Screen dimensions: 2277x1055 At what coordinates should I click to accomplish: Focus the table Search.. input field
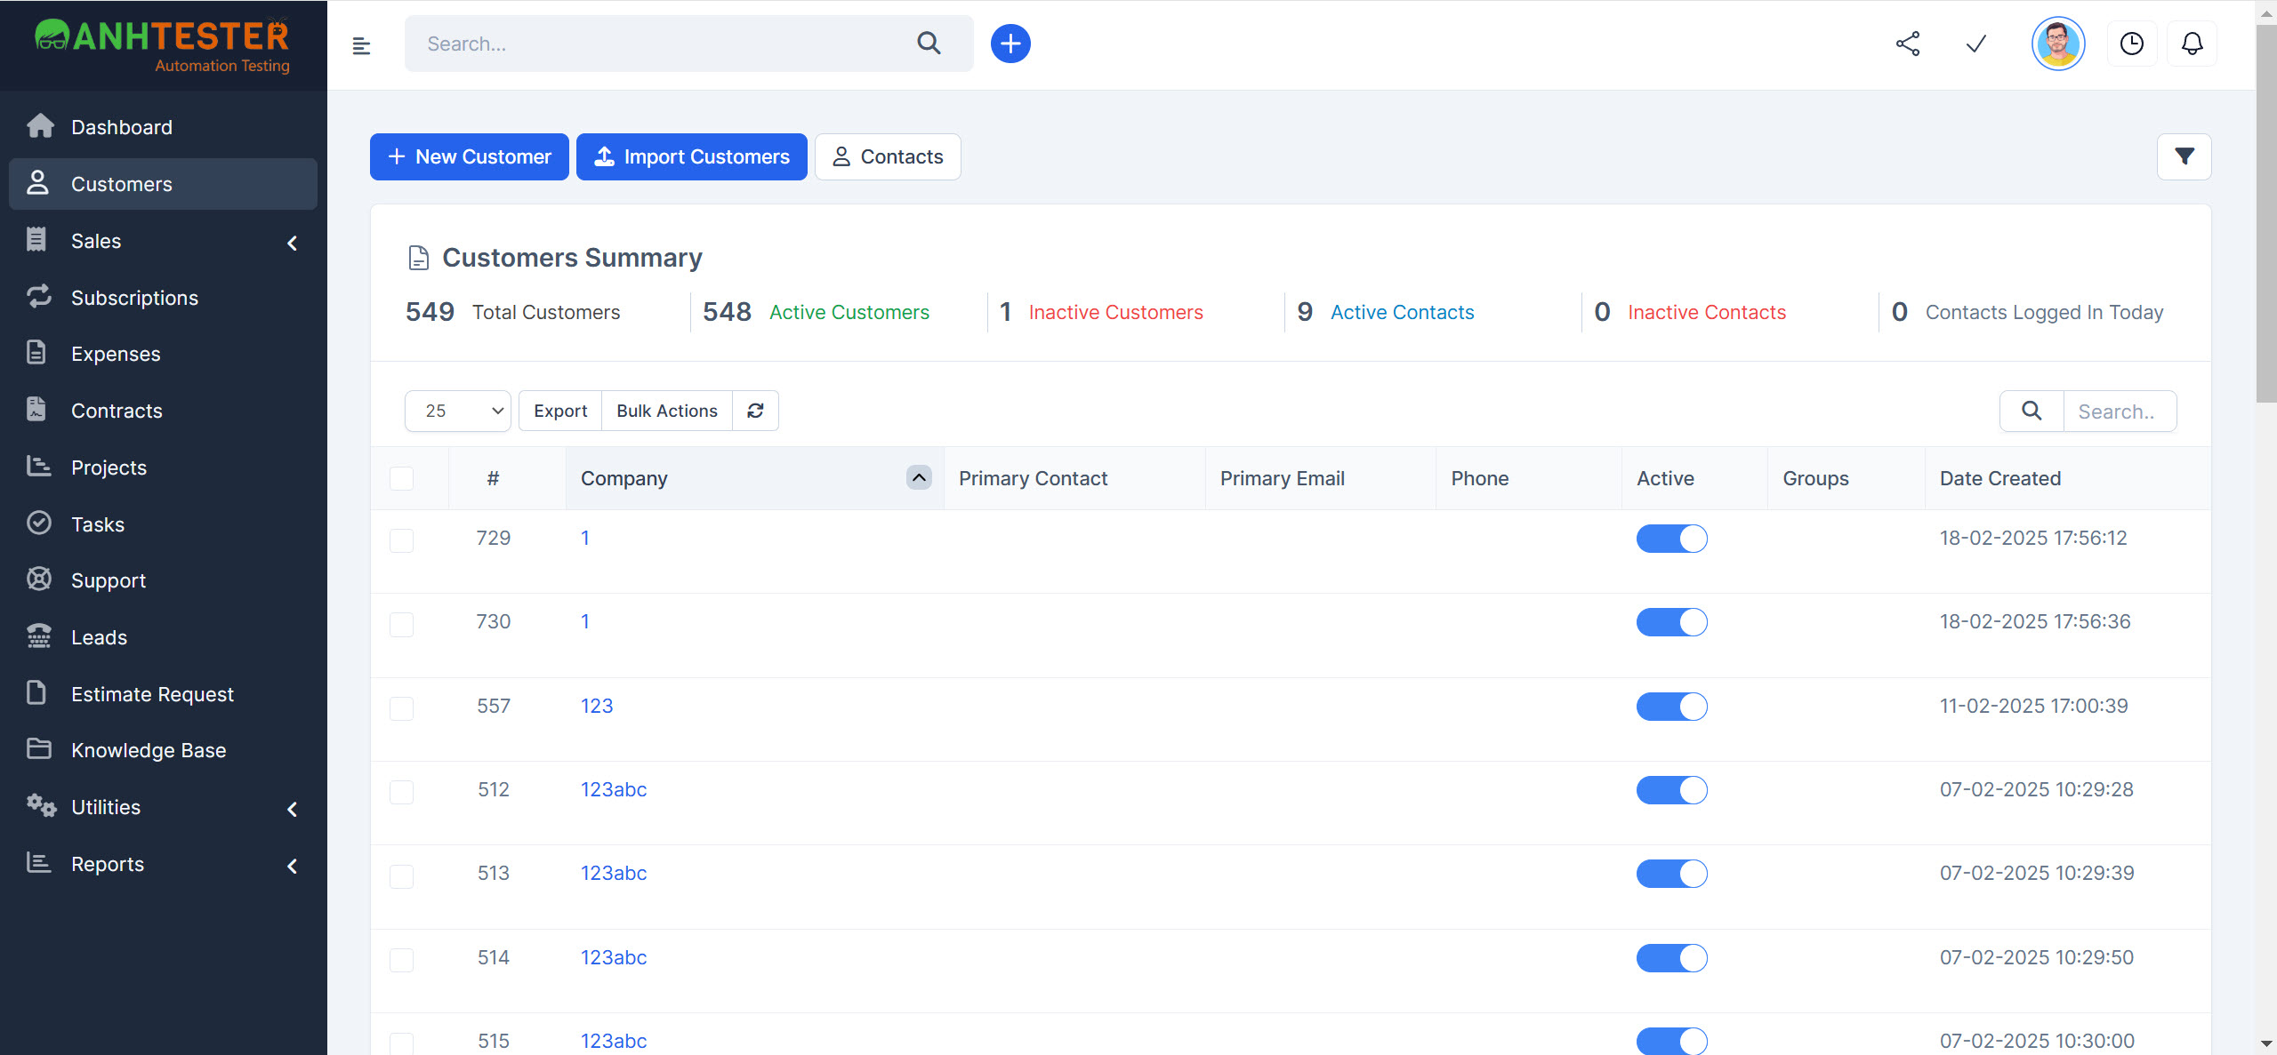(x=2120, y=412)
